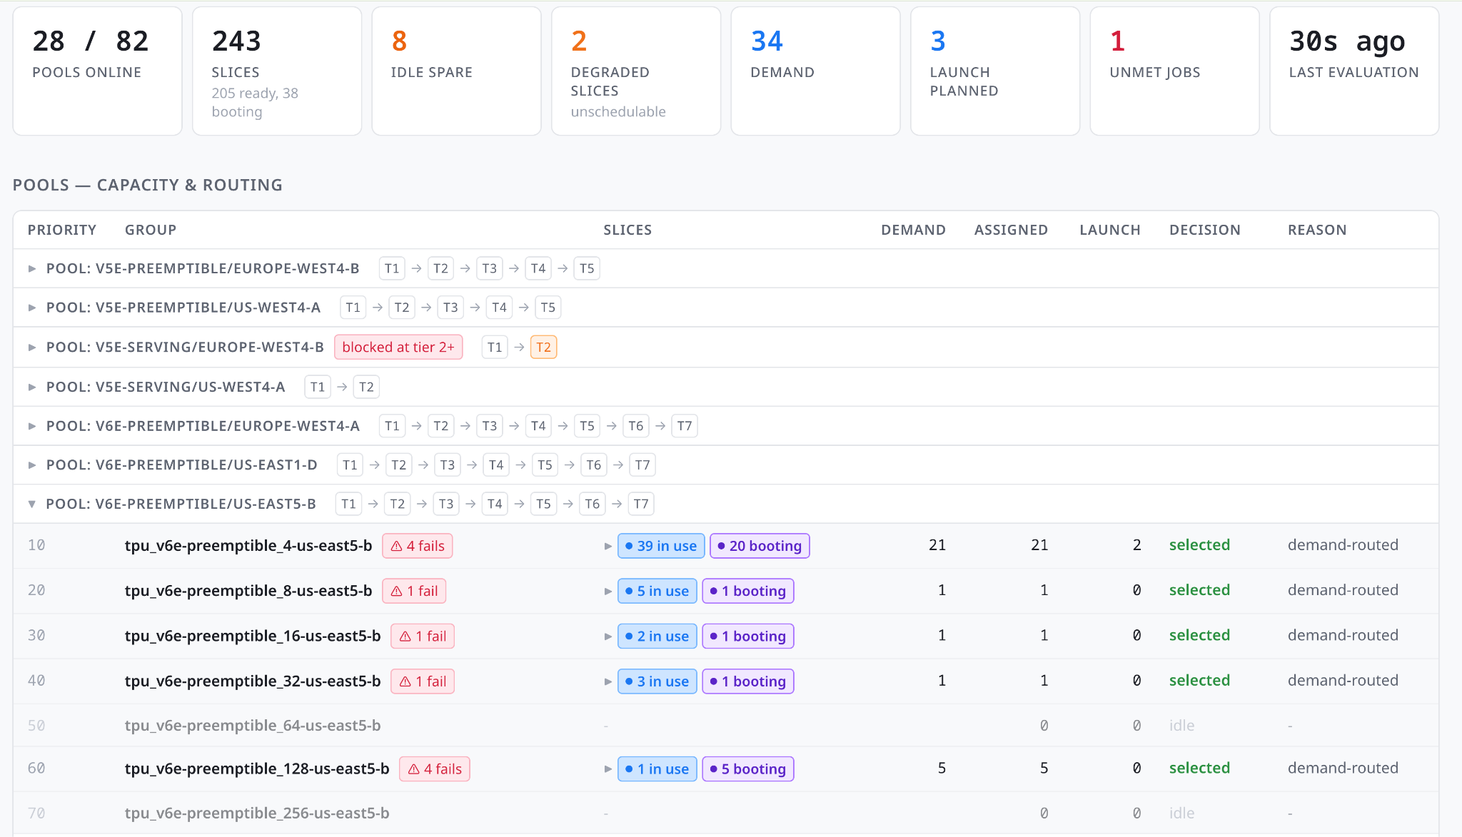1462x837 pixels.
Task: Click T5 tier chip of V5E-PREEMPTIBLE/EUROPE-WEST4-B
Action: (x=587, y=269)
